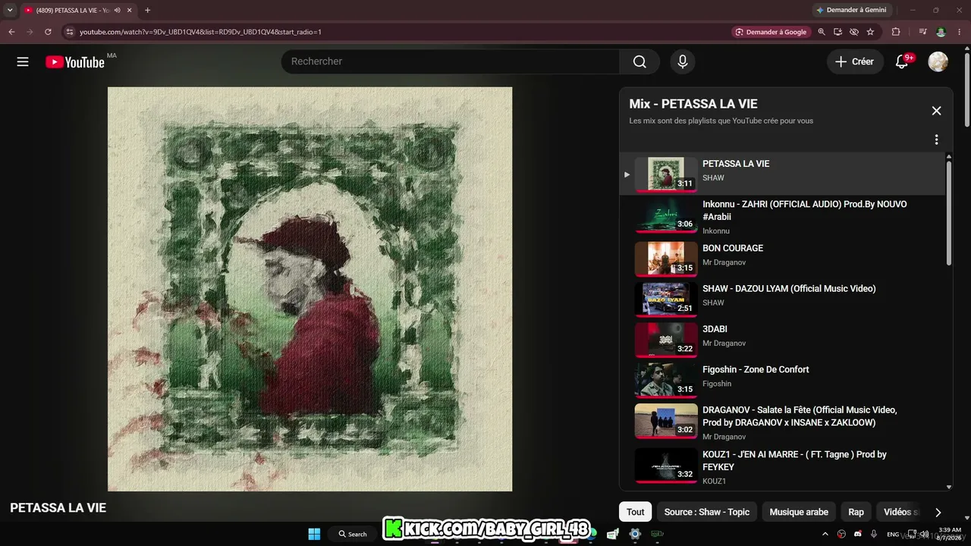Click the Créer button
Viewport: 971px width, 546px height.
(855, 61)
